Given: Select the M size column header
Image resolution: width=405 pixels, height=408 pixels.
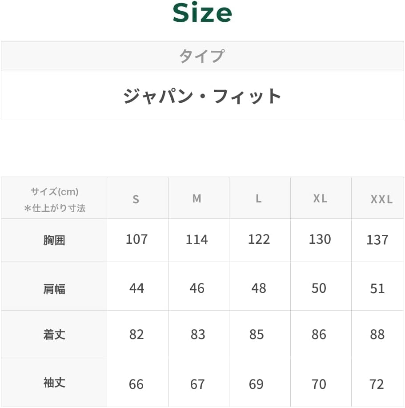Looking at the screenshot, I should tap(197, 198).
